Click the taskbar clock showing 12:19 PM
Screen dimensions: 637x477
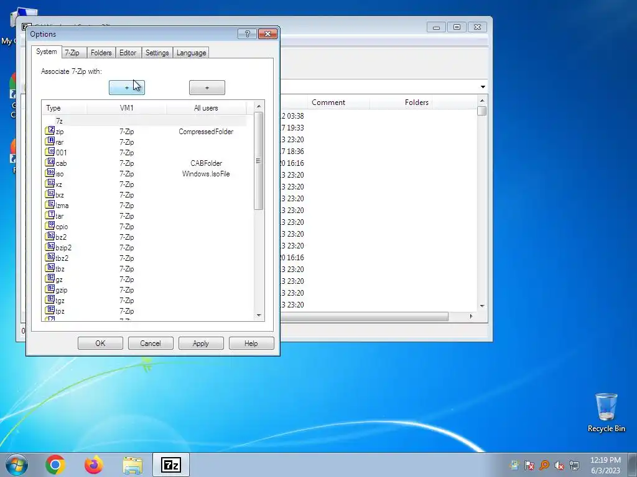(605, 465)
